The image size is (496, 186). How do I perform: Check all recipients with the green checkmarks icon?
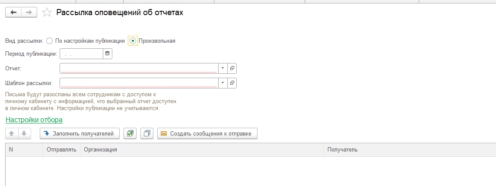[130, 134]
